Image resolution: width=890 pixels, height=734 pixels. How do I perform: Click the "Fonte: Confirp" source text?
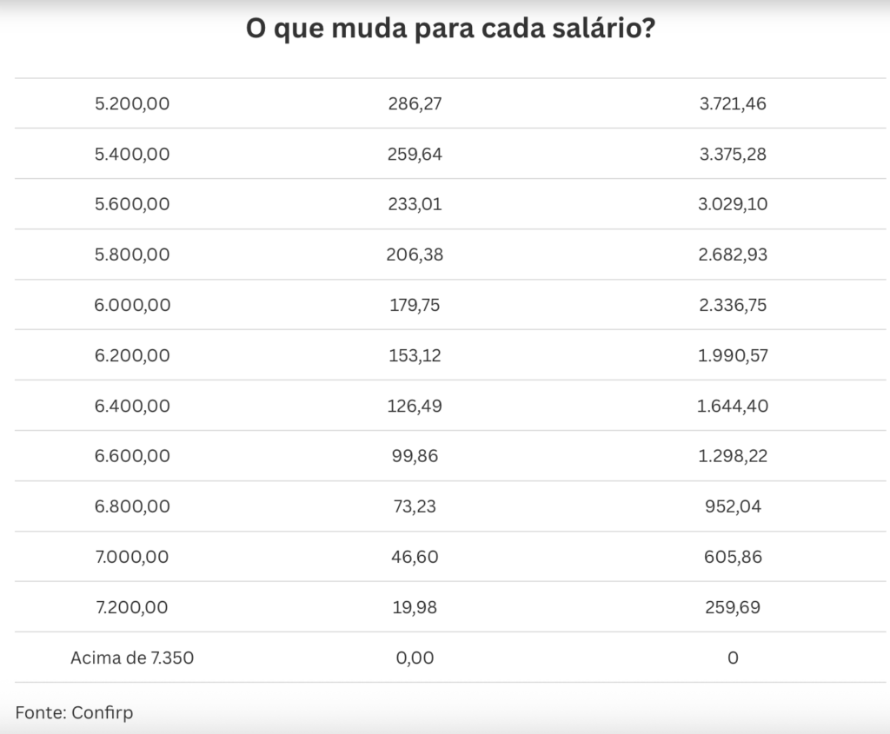[x=74, y=713]
